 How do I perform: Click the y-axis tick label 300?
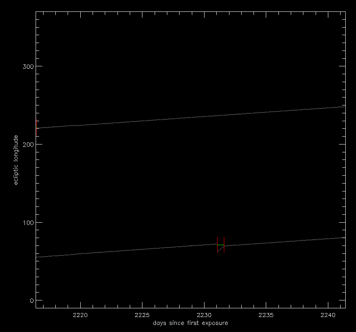click(28, 66)
